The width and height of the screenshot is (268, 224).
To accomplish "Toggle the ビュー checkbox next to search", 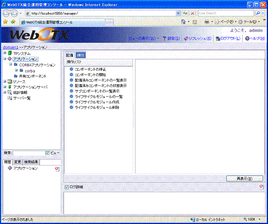I will coord(48,153).
